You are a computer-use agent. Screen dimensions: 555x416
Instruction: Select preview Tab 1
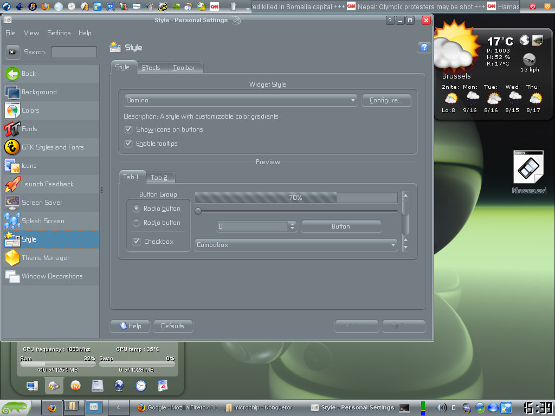(131, 177)
